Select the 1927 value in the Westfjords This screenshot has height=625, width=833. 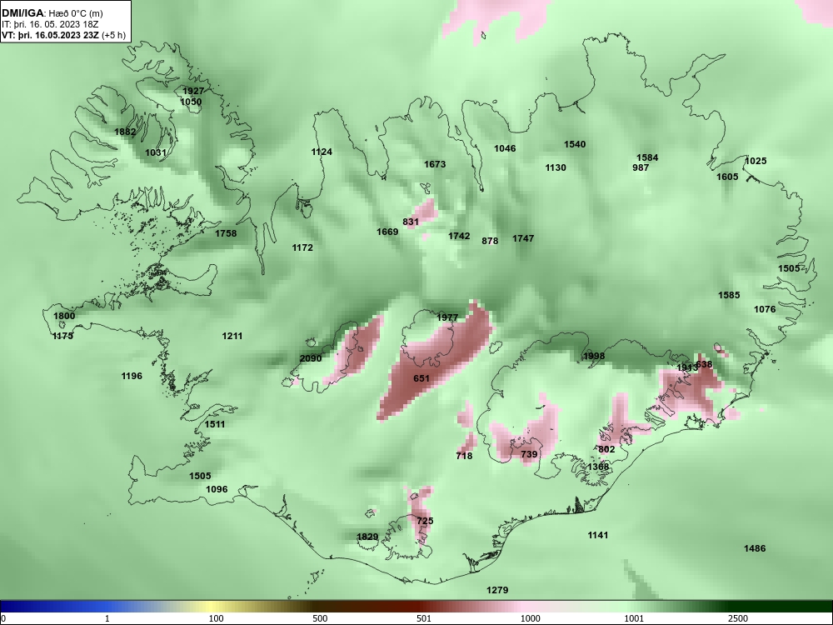(193, 91)
